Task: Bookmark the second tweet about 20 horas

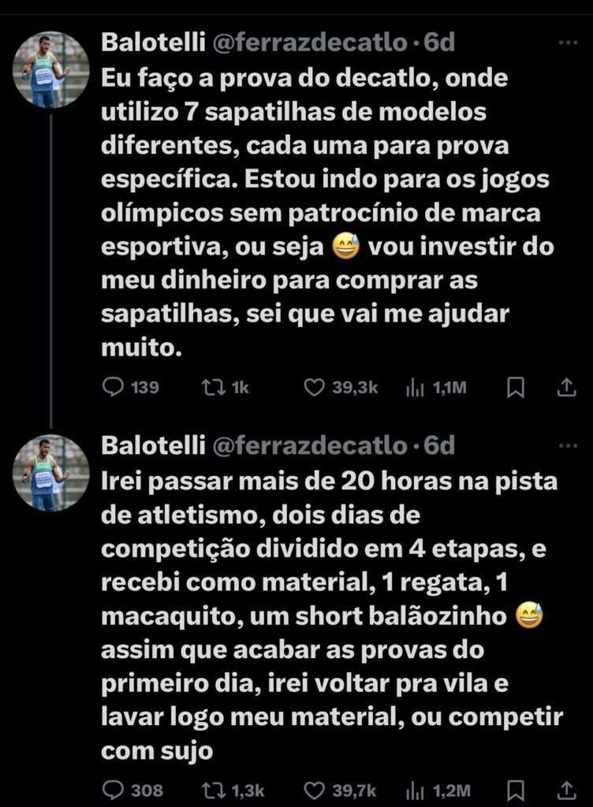Action: [516, 790]
